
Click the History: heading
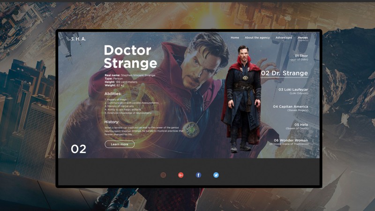tap(112, 122)
